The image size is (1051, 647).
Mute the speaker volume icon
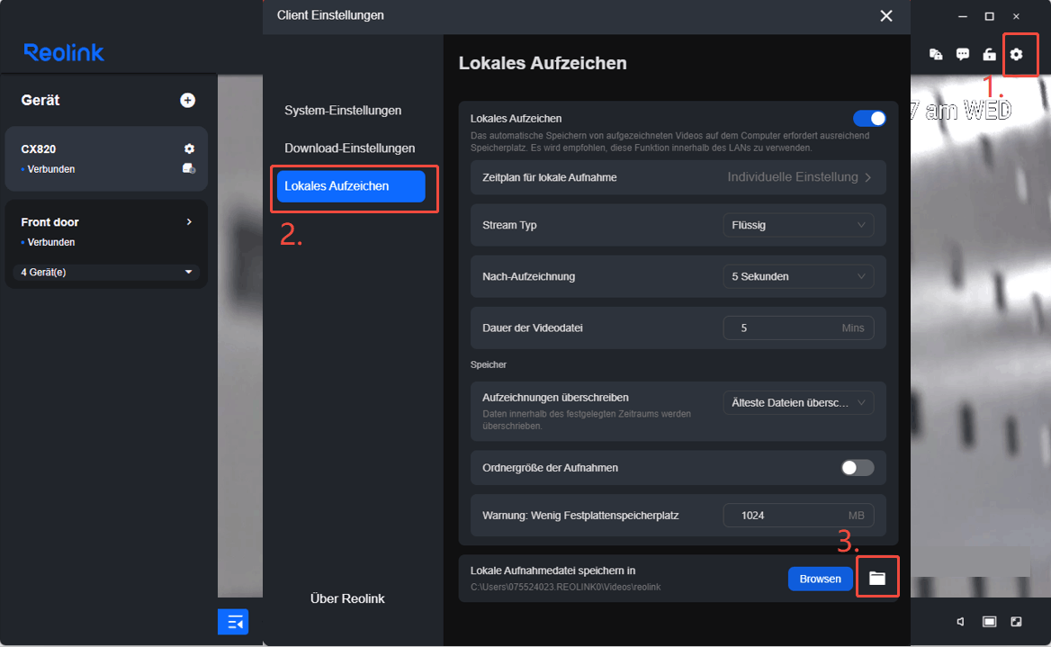960,622
